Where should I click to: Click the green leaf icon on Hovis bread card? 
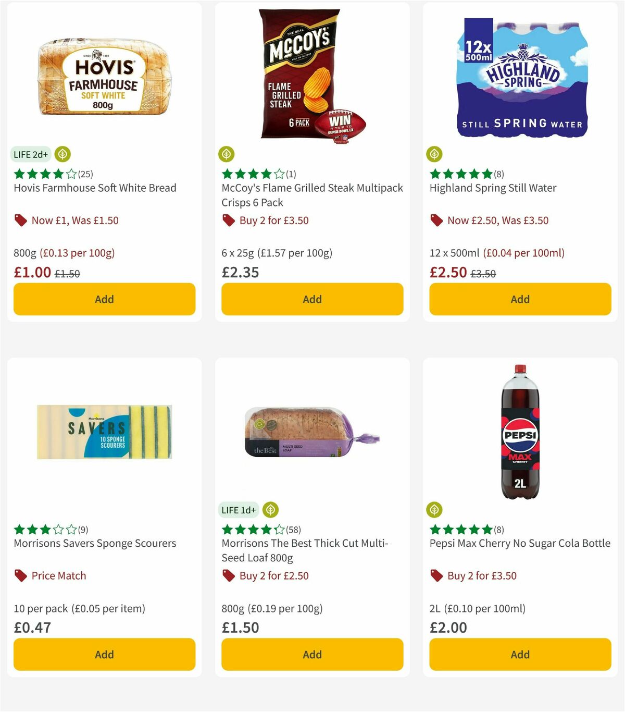63,154
